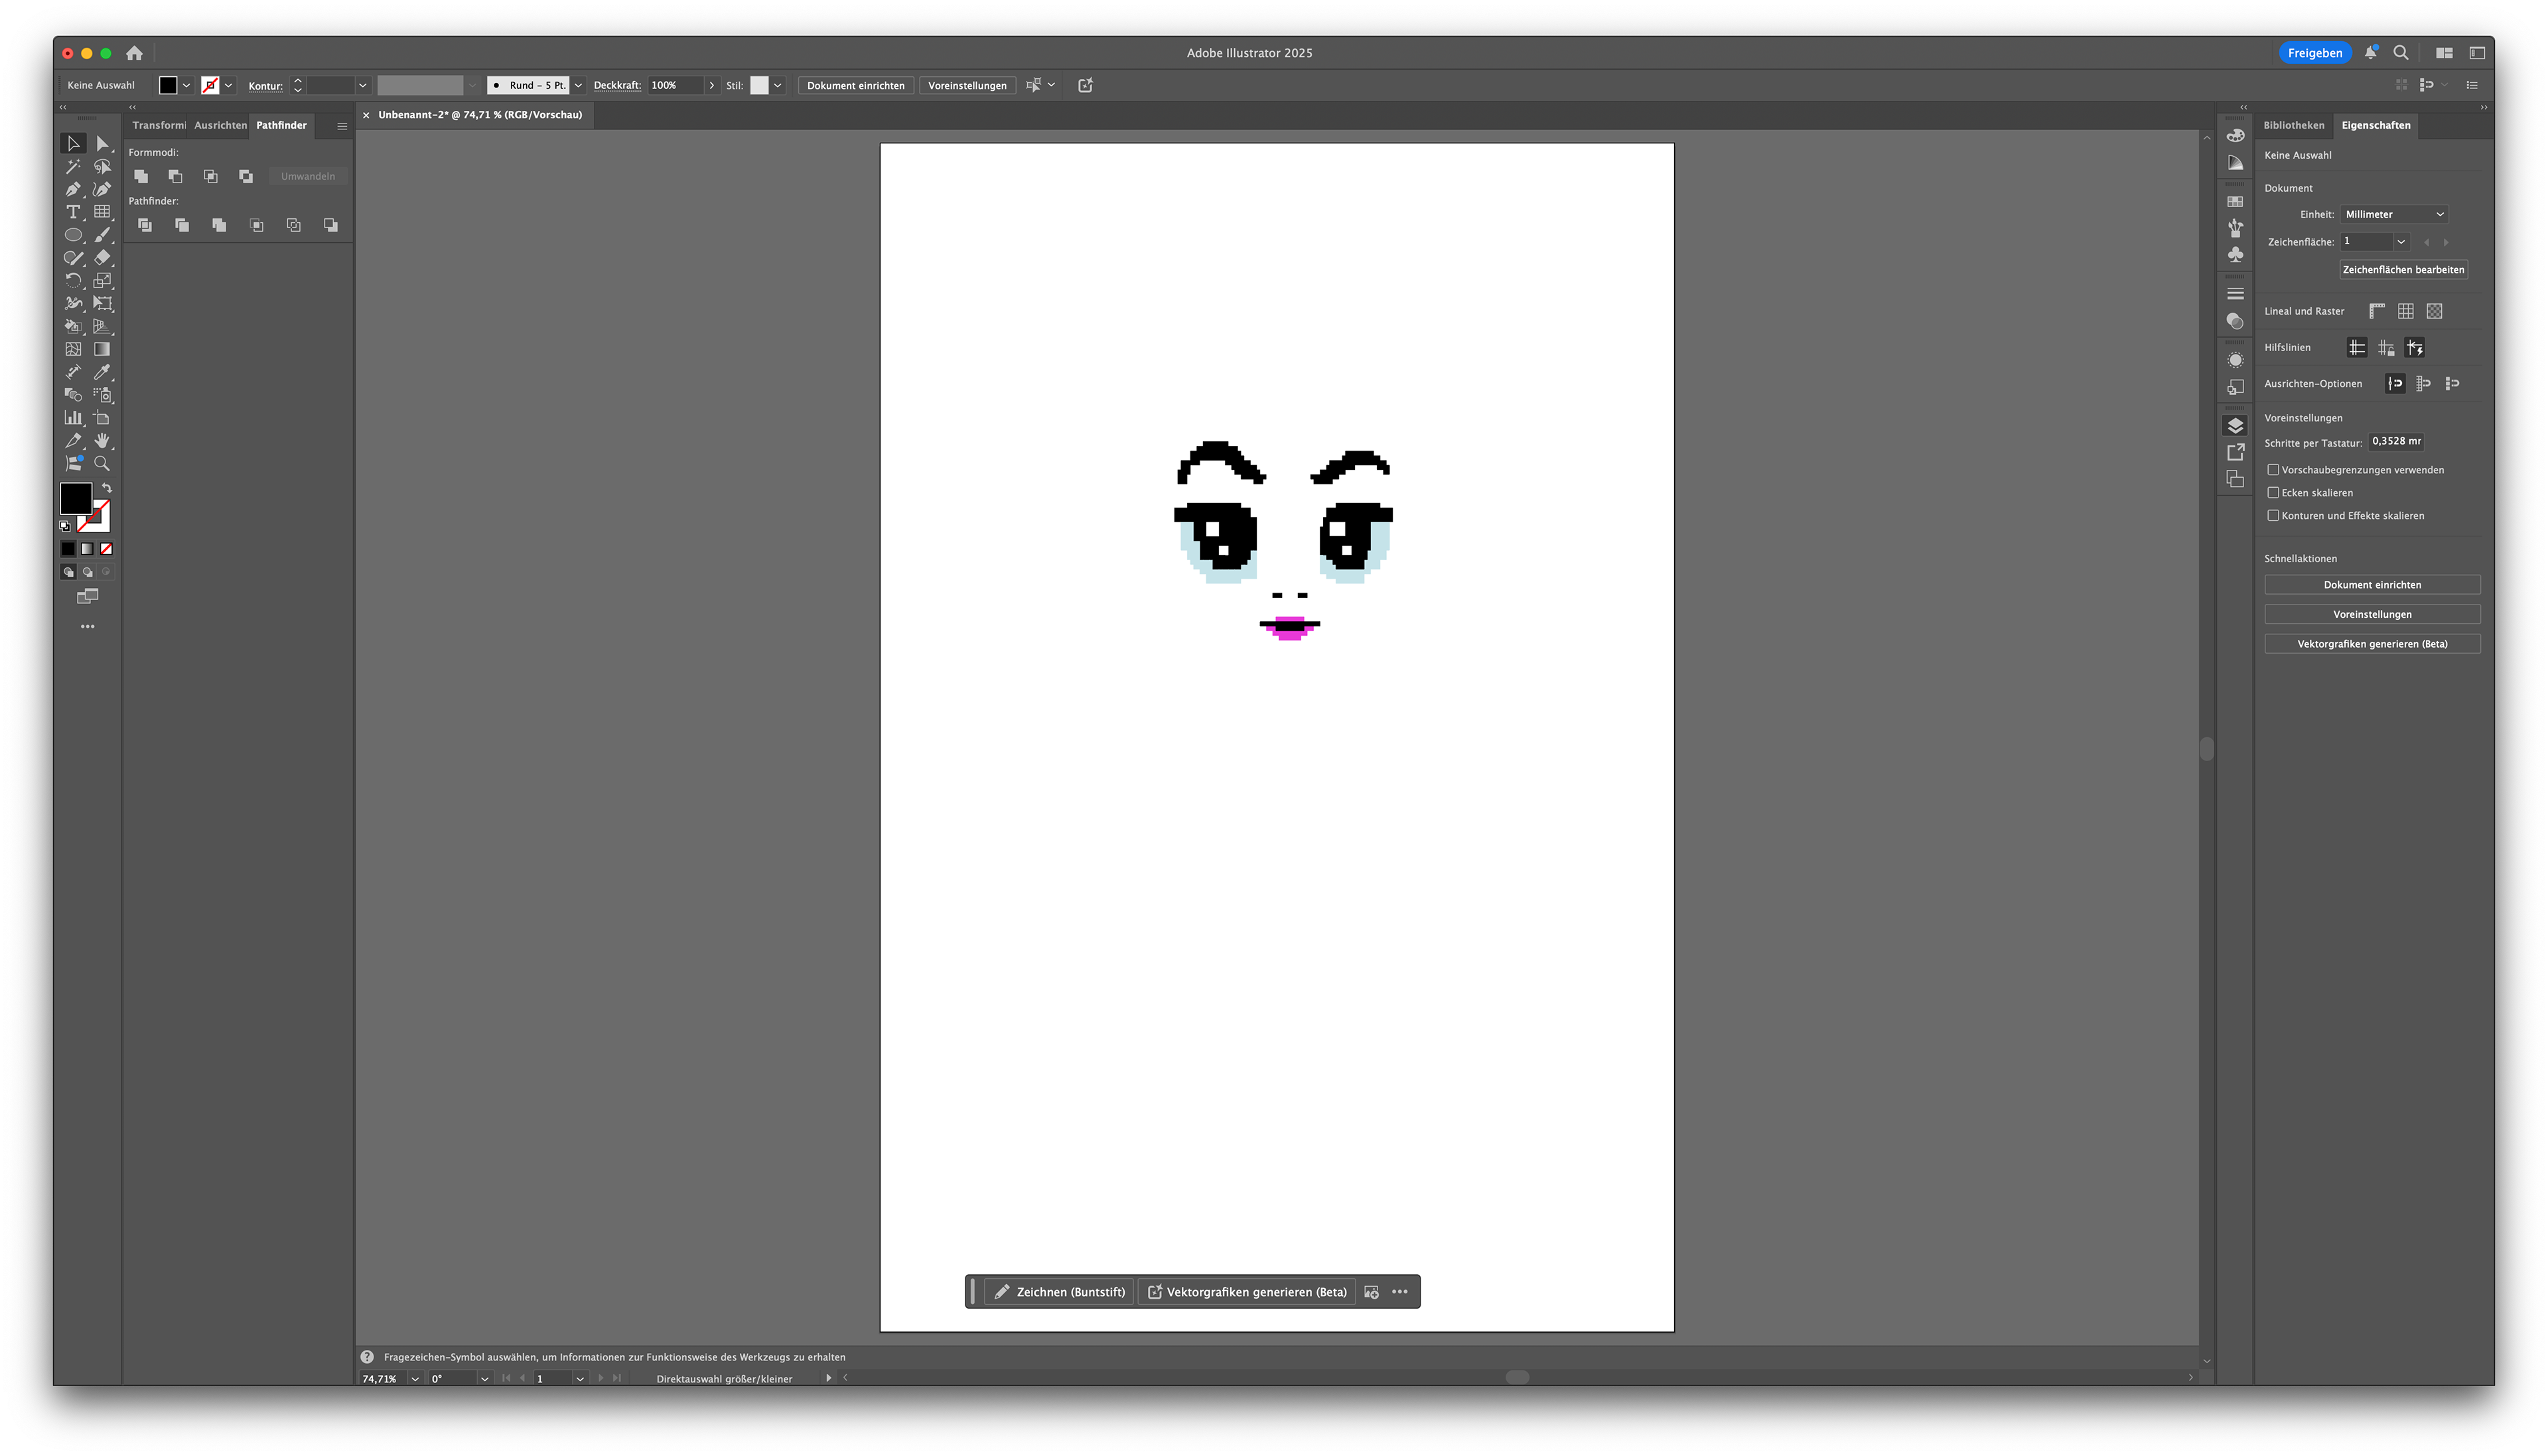Image resolution: width=2548 pixels, height=1456 pixels.
Task: Select the Eyedropper tool
Action: (102, 372)
